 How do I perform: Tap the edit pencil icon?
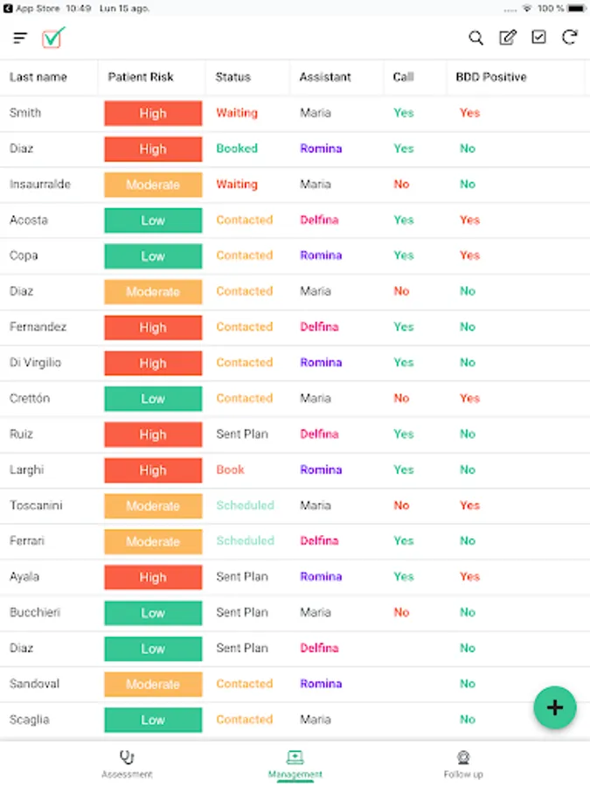(x=507, y=37)
